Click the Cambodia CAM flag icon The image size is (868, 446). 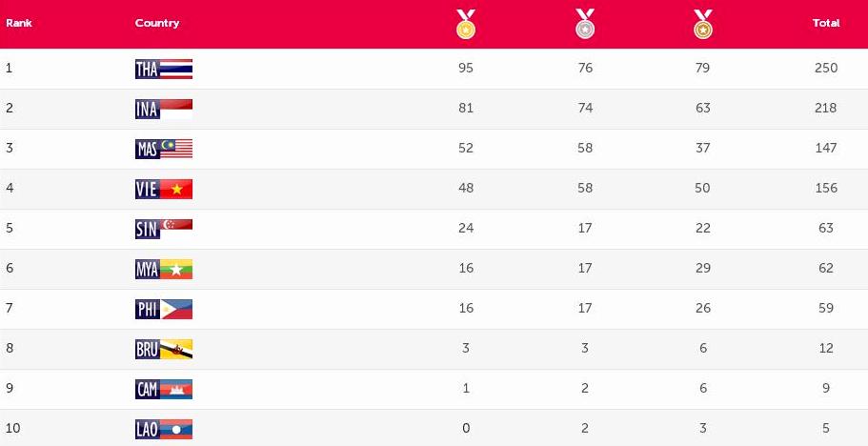[x=164, y=389]
